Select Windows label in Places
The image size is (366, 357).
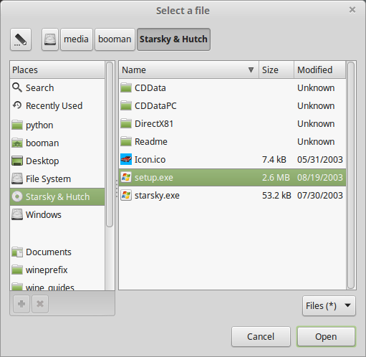pyautogui.click(x=44, y=215)
